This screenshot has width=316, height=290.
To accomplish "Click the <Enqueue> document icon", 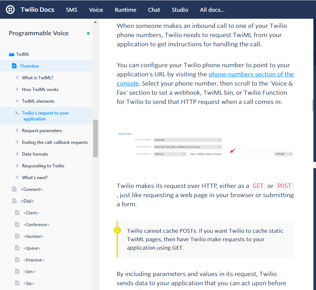I will pyautogui.click(x=17, y=260).
